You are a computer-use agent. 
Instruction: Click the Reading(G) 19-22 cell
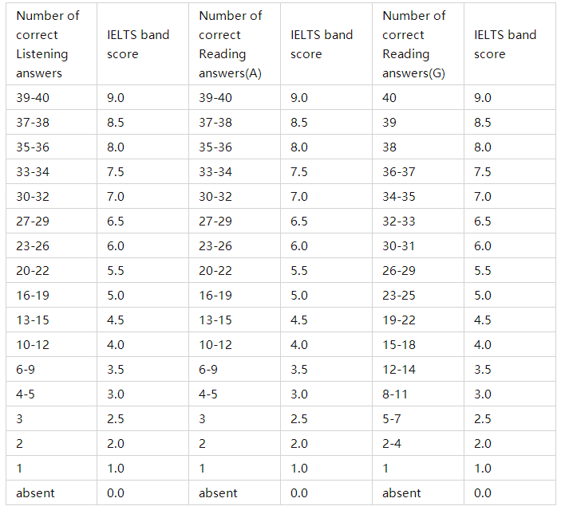(x=418, y=320)
